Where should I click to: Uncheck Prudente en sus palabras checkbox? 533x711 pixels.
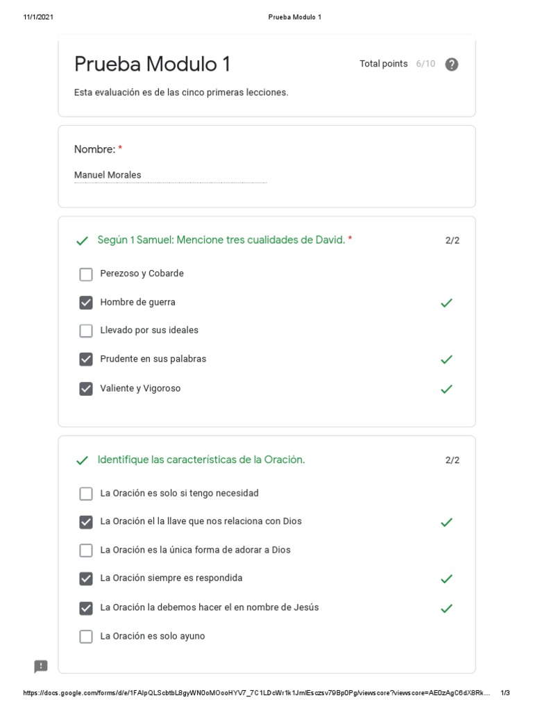86,359
